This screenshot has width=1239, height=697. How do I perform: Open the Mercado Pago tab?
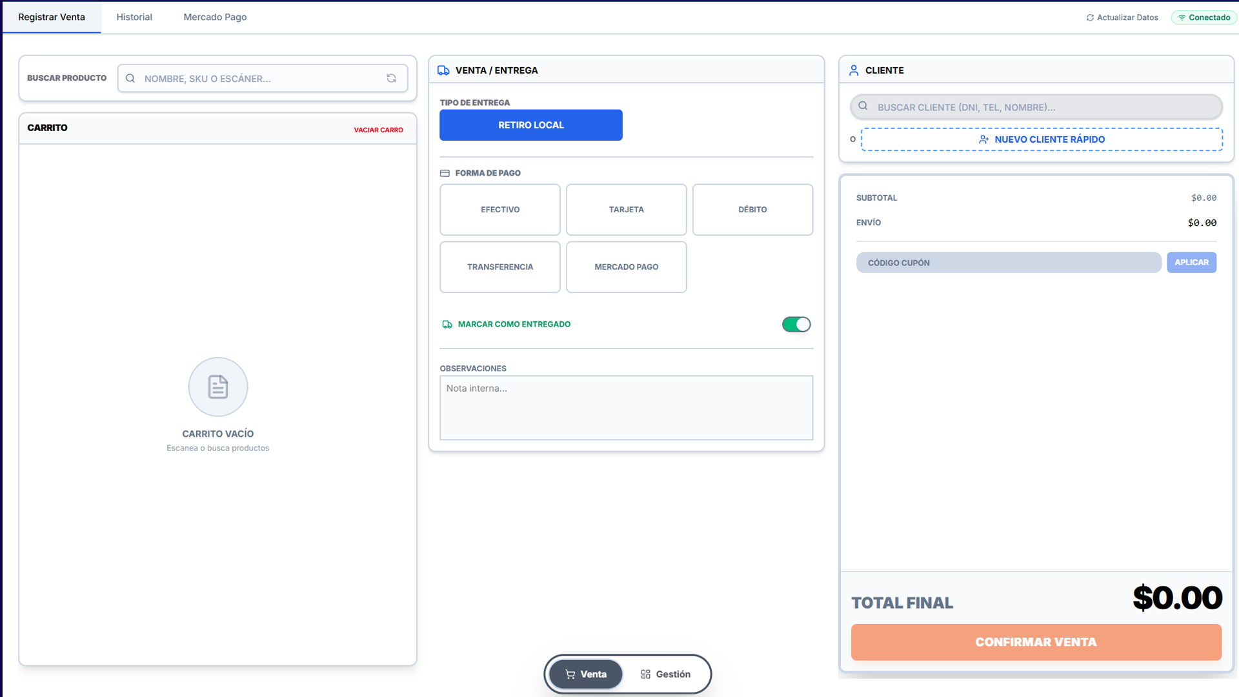(215, 17)
